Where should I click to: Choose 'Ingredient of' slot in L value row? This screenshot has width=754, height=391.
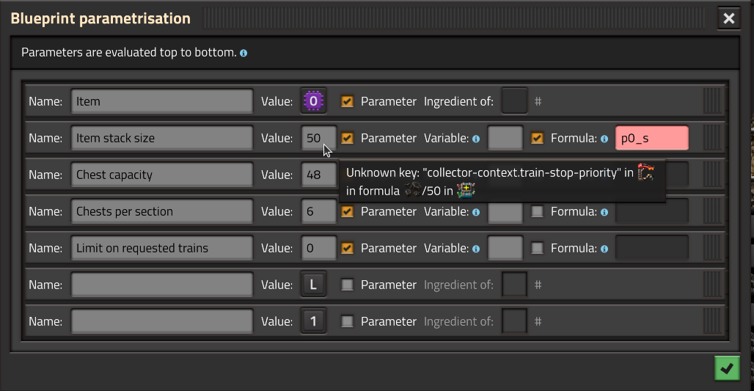pyautogui.click(x=515, y=285)
